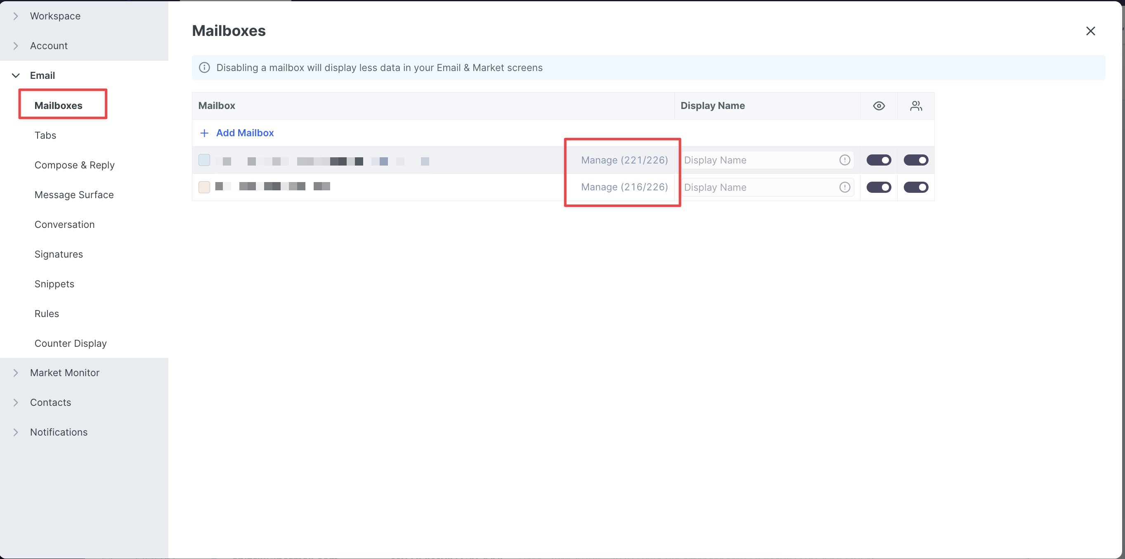Toggle visibility switch for the first mailbox
The height and width of the screenshot is (559, 1125).
pyautogui.click(x=879, y=160)
